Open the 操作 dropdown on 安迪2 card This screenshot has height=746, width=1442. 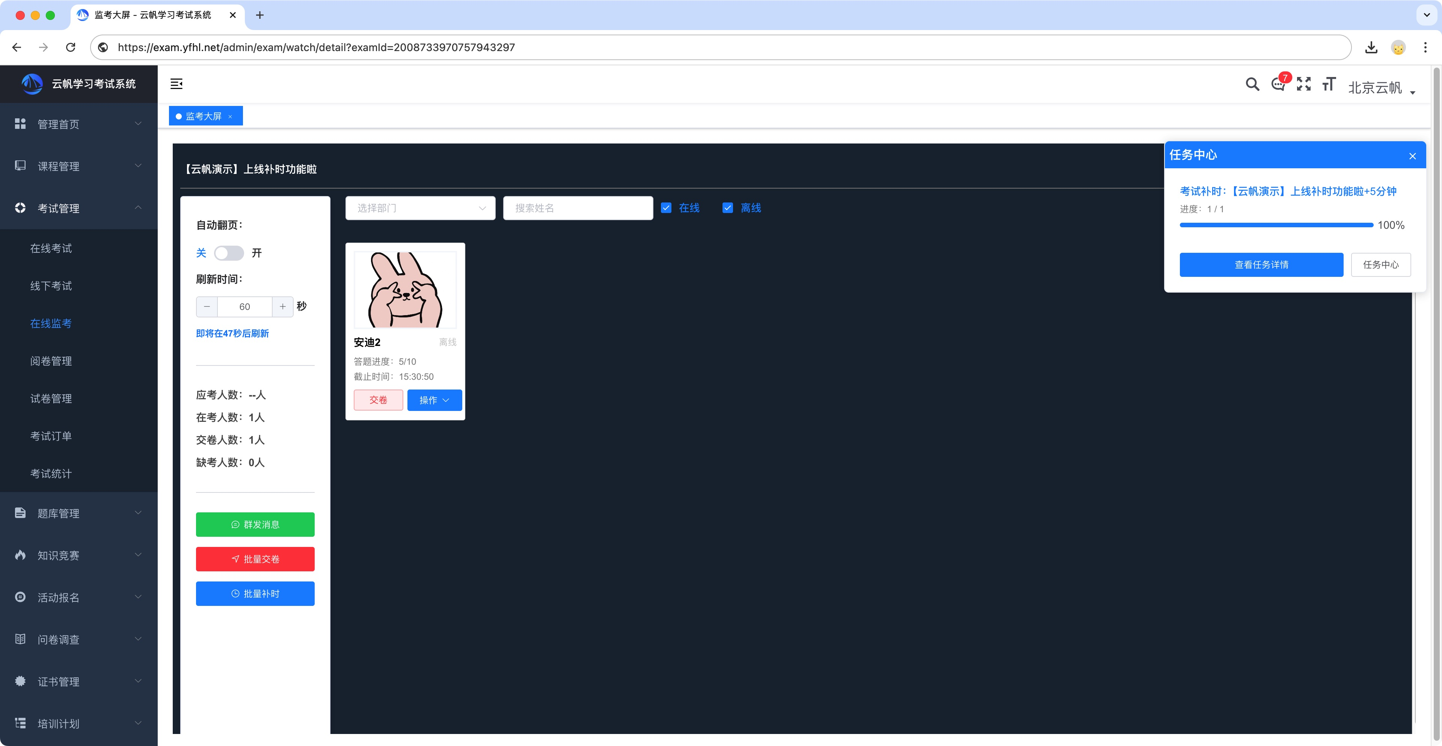pos(434,400)
